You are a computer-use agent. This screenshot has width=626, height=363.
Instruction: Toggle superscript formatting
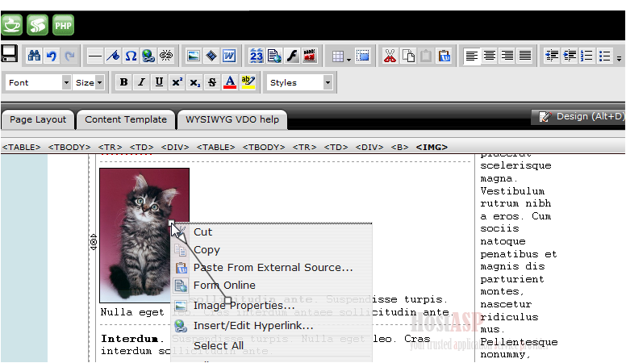177,82
